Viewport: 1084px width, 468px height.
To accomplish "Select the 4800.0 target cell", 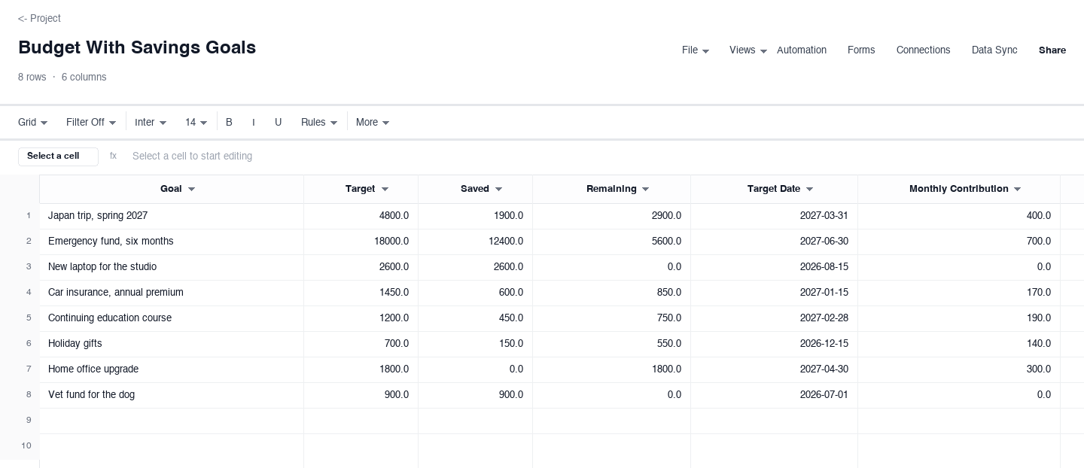I will [361, 216].
